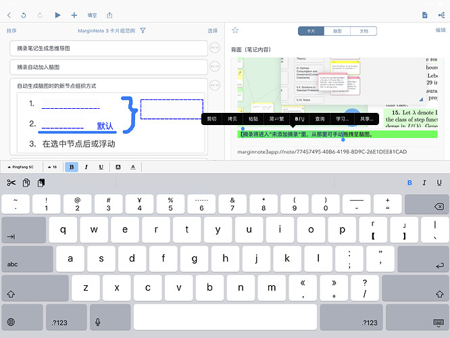Toggle underline U on keyboard shortcut bar
The height and width of the screenshot is (338, 450).
click(439, 183)
